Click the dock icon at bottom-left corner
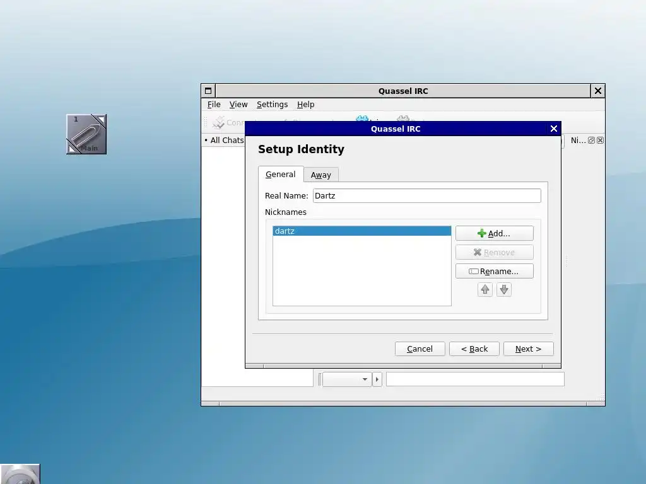 (x=20, y=474)
